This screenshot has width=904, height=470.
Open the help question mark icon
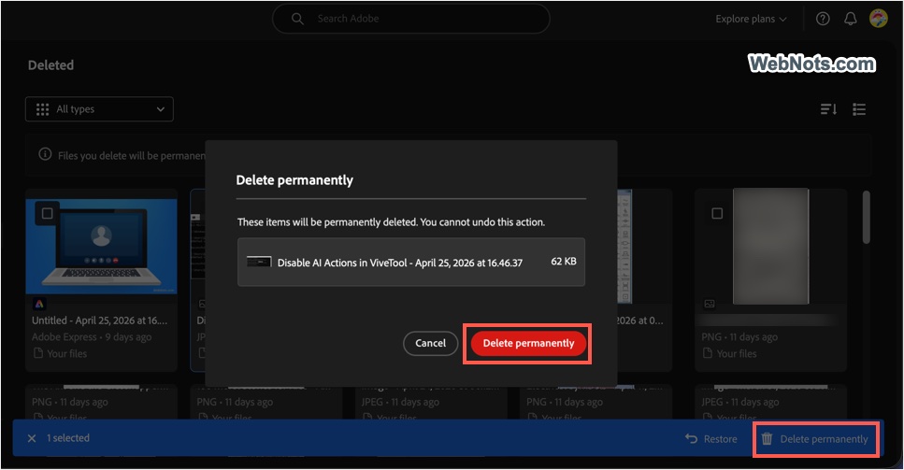tap(823, 19)
